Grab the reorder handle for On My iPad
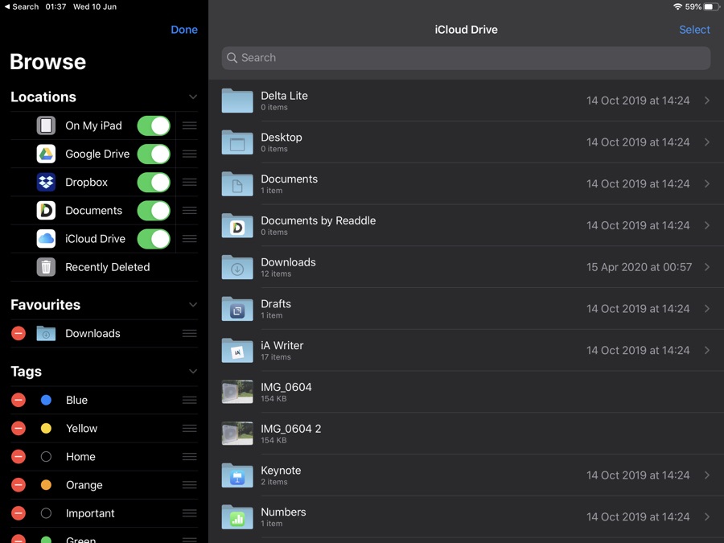The height and width of the screenshot is (543, 724). coord(189,125)
